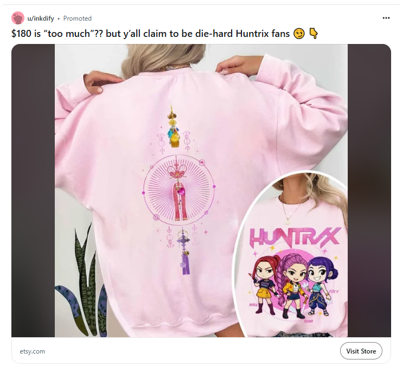Screen dimensions: 409x366
Task: Click the u/inkdify pink avatar icon
Action: pos(18,18)
